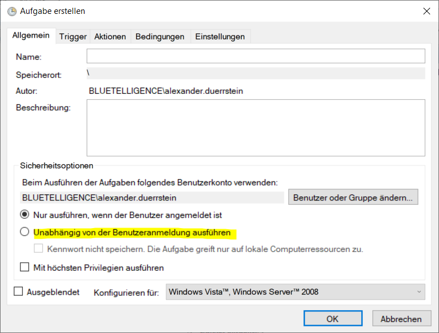Confirm the task with OK
This screenshot has width=439, height=333.
coord(332,319)
